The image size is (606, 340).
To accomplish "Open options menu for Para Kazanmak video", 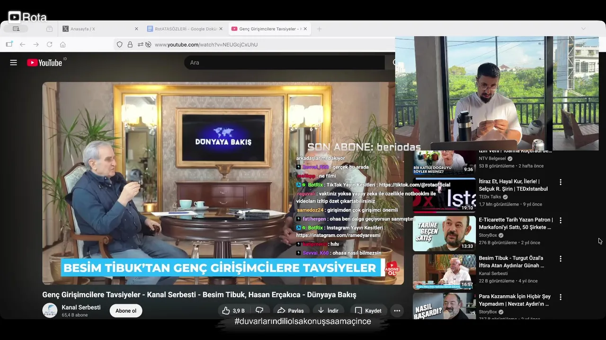I will click(561, 297).
